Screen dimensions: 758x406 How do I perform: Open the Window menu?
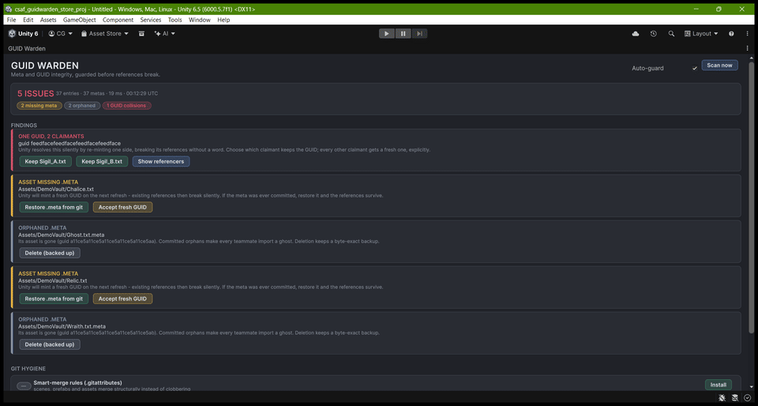pyautogui.click(x=200, y=20)
